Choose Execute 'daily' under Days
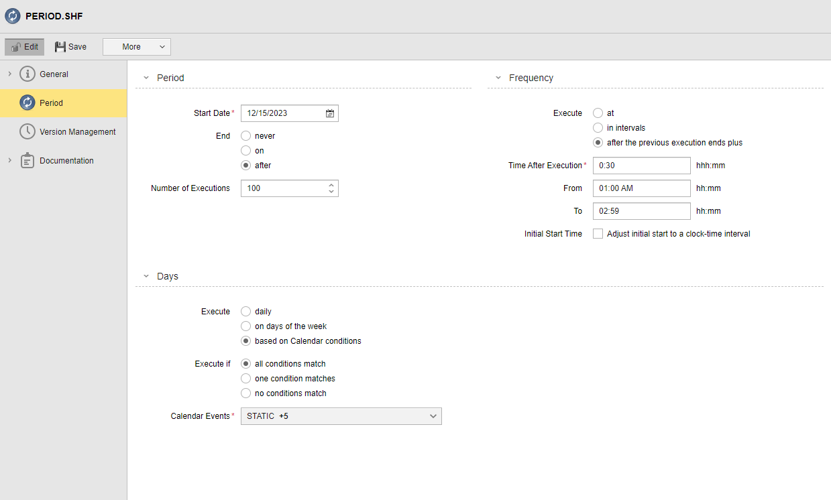The image size is (831, 500). [x=245, y=311]
